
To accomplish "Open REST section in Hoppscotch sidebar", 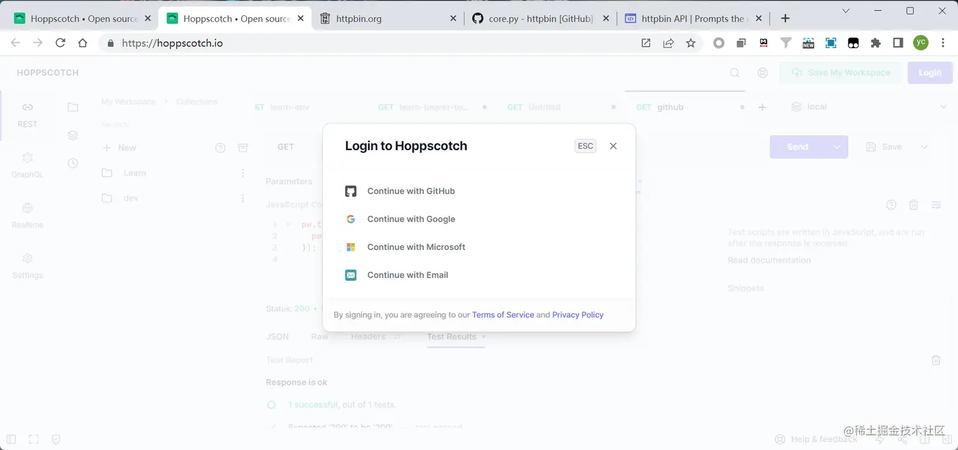I will point(27,115).
